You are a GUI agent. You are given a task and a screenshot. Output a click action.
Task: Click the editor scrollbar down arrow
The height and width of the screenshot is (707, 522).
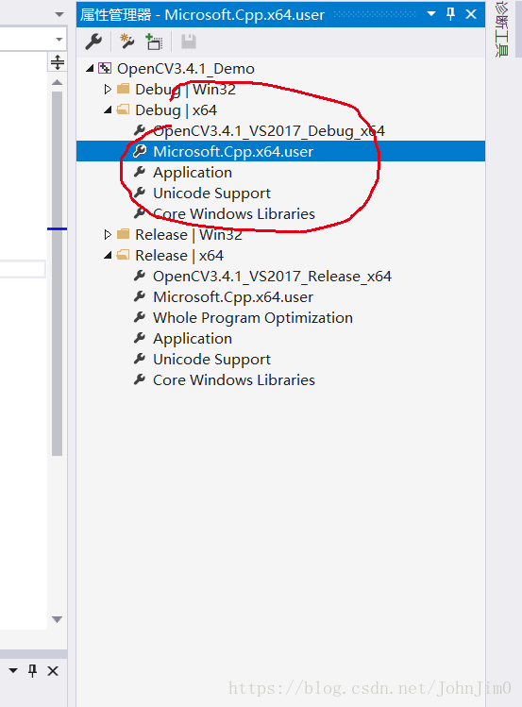58,619
